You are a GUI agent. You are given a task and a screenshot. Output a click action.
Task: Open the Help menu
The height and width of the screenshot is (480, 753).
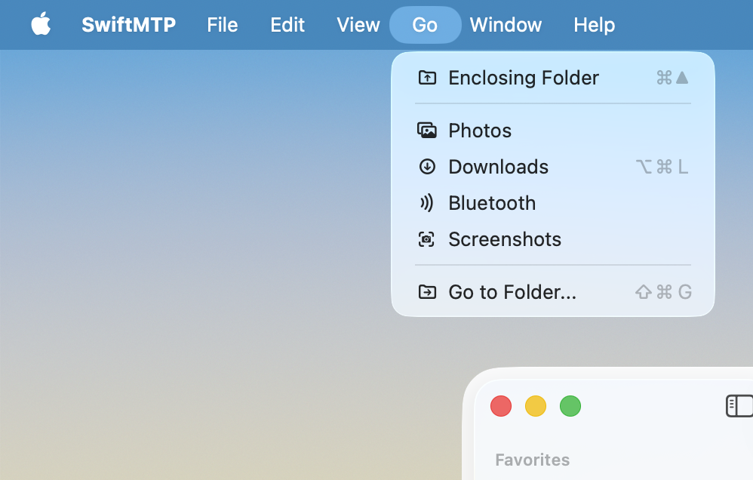pos(594,24)
